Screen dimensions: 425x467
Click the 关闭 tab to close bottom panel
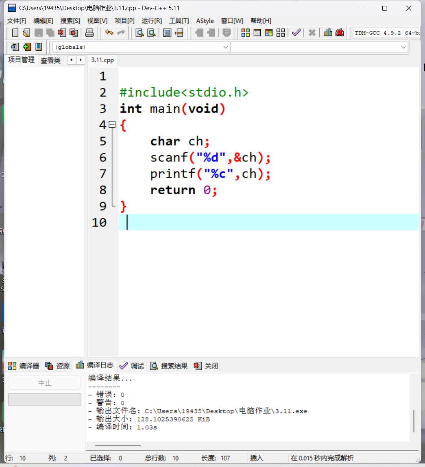(x=206, y=366)
